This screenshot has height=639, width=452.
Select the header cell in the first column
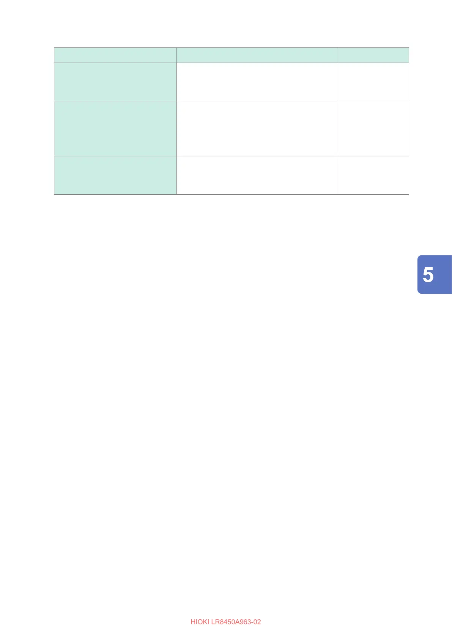point(115,55)
